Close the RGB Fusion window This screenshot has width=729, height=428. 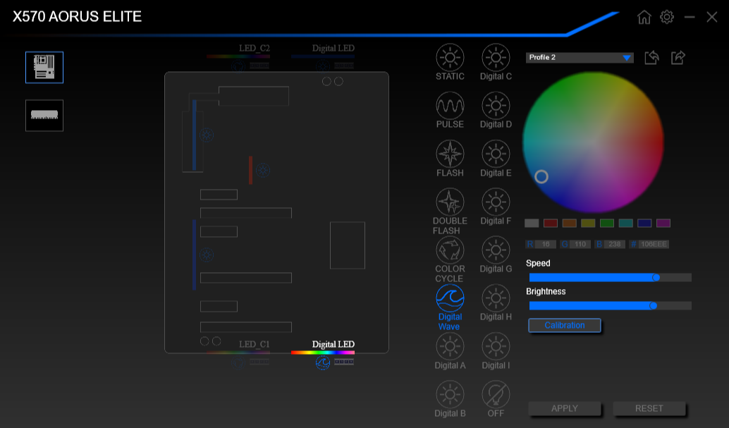tap(712, 17)
